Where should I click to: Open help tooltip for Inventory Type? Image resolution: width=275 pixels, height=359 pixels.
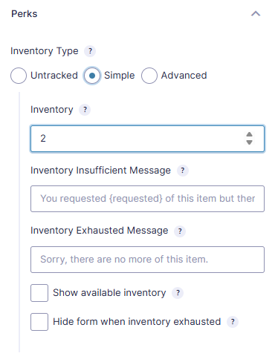click(90, 51)
